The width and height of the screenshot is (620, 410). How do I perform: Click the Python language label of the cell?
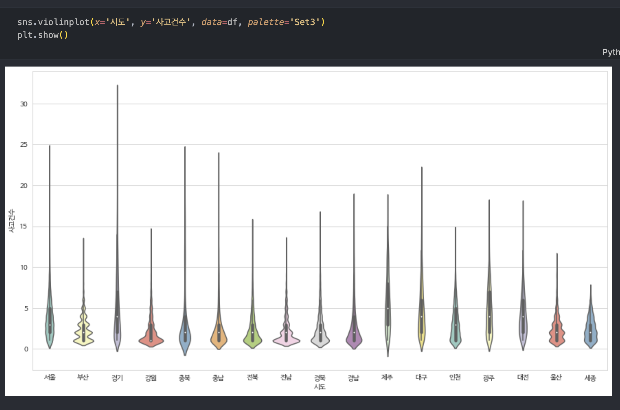(x=611, y=52)
